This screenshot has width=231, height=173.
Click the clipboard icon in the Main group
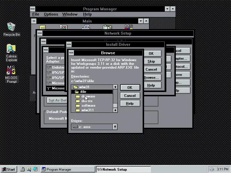(107, 27)
